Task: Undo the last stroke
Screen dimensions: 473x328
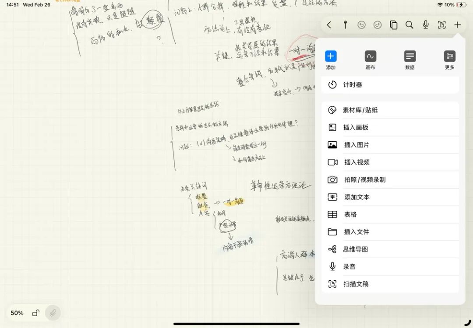Action: click(361, 25)
